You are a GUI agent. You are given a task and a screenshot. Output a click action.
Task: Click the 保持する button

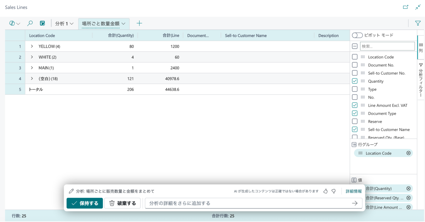point(85,203)
